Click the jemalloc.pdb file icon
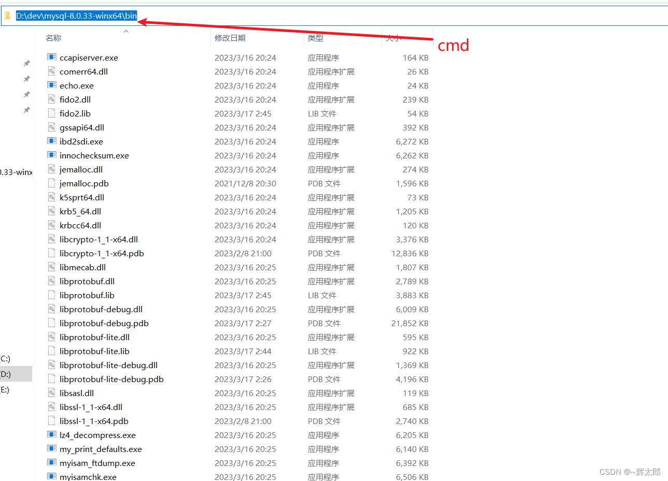Viewport: 668px width, 481px height. pos(52,183)
